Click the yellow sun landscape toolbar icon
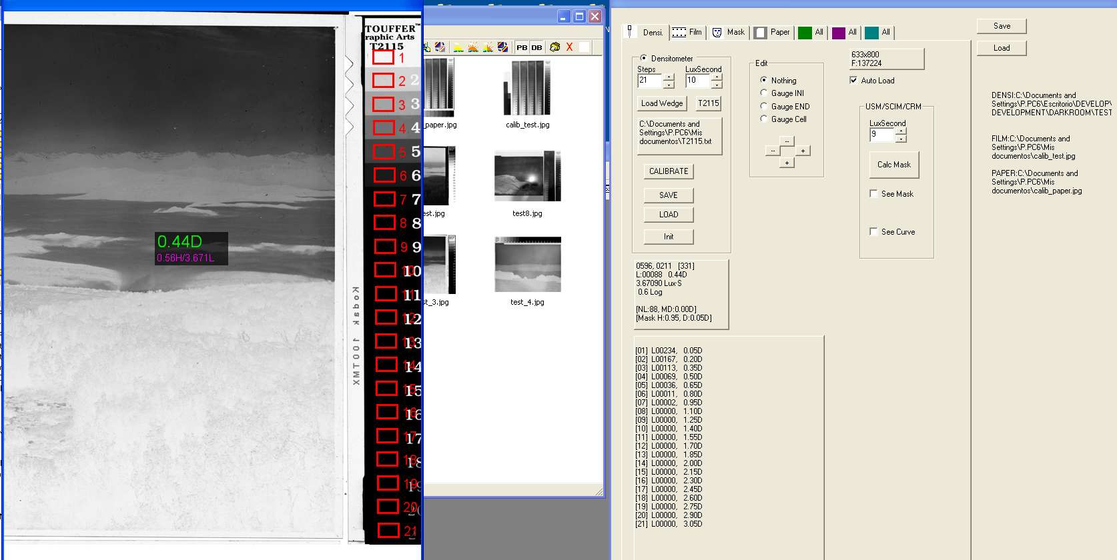1117x560 pixels. point(458,47)
